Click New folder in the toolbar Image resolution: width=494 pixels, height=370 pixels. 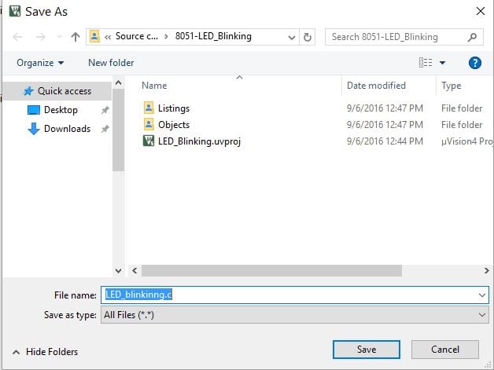[111, 63]
